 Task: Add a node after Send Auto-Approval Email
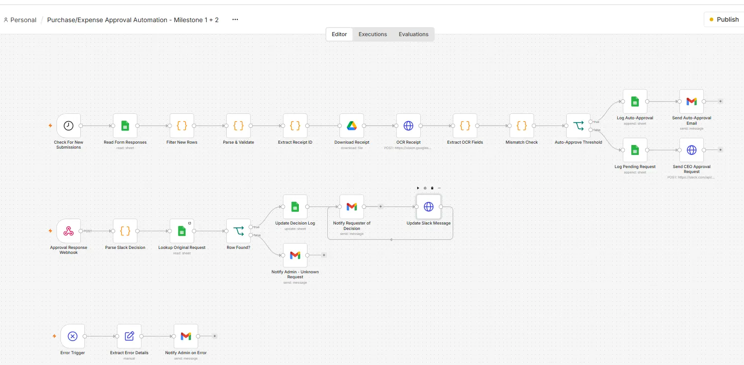(x=721, y=101)
